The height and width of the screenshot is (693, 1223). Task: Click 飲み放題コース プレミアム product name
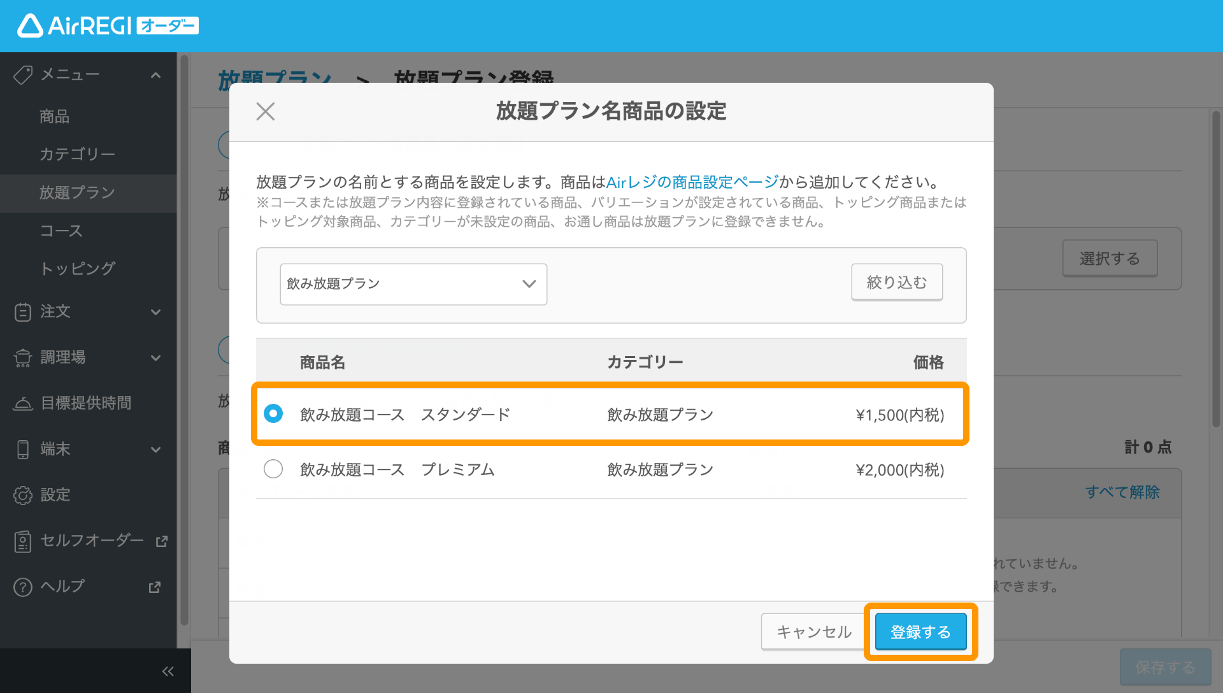[x=397, y=469]
